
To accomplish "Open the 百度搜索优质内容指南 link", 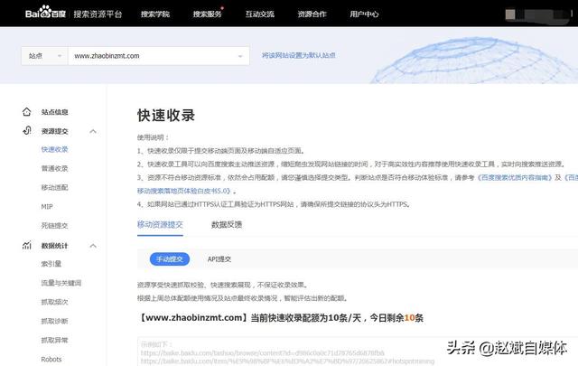I will 515,177.
